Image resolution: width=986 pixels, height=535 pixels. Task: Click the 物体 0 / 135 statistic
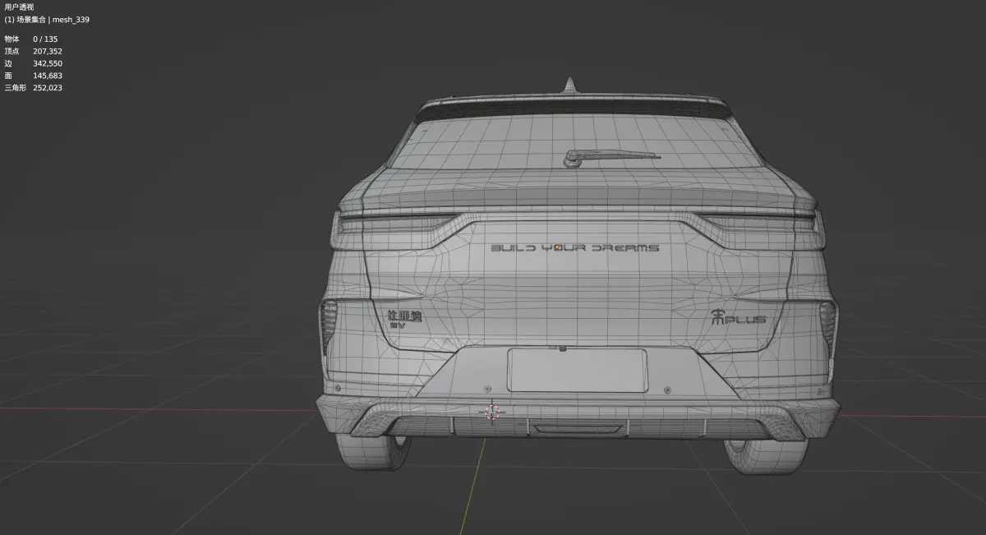[31, 39]
